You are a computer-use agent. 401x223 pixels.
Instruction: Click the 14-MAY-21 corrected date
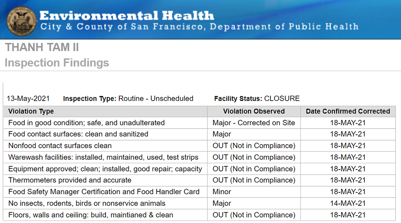pyautogui.click(x=348, y=204)
